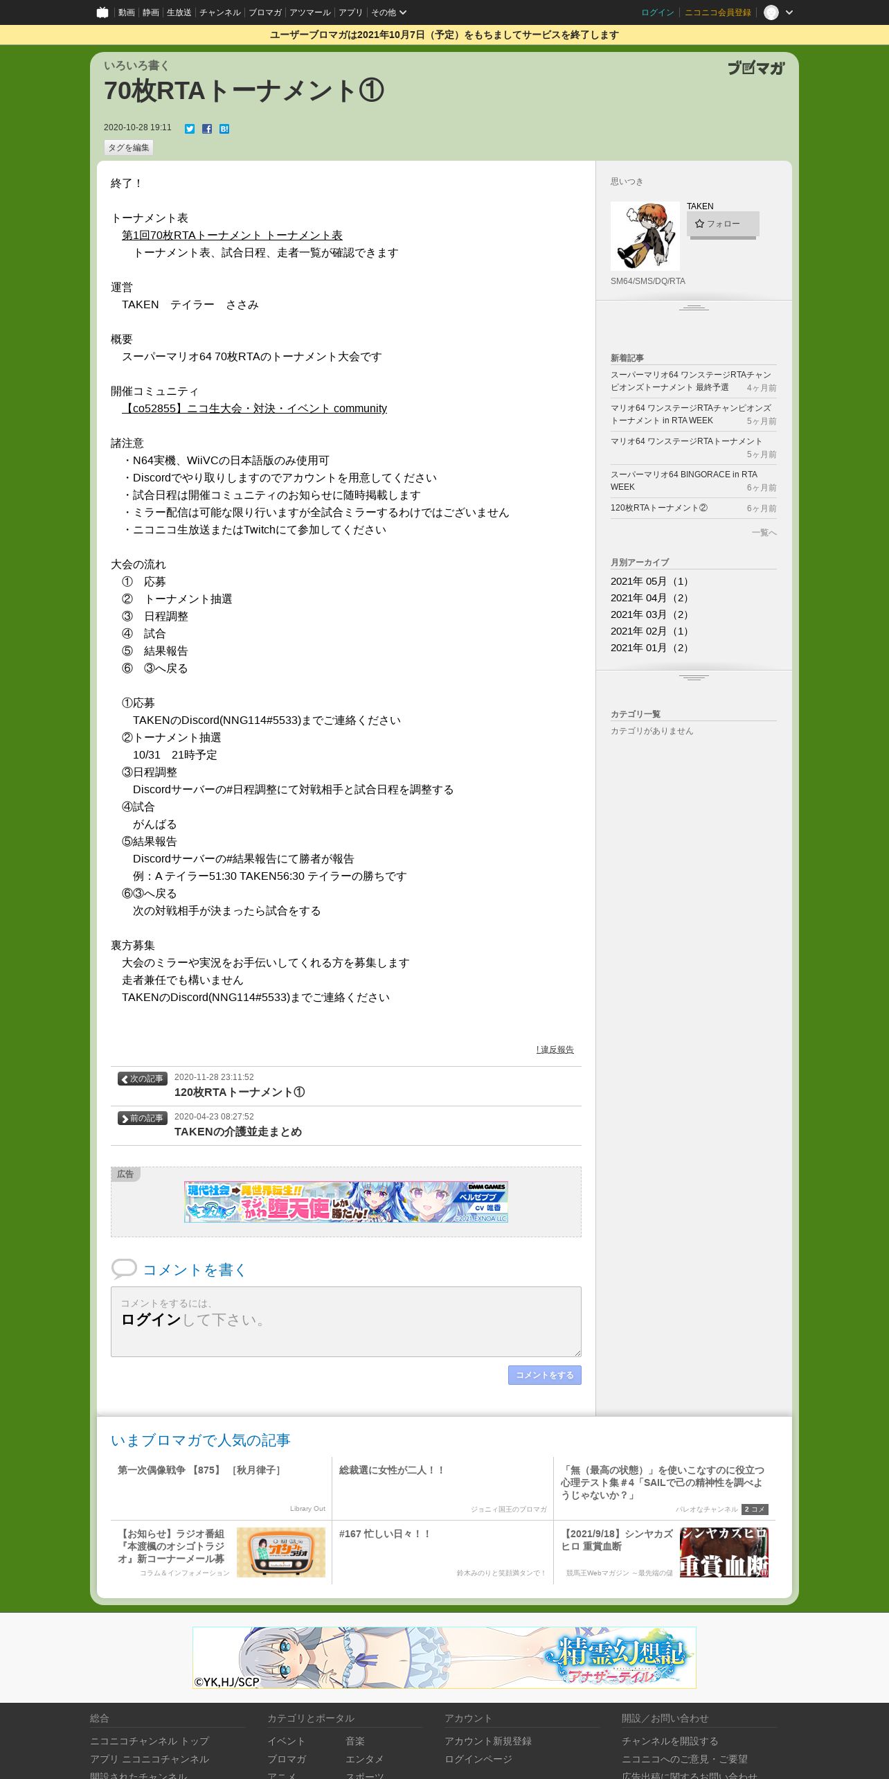Click the Blomaga logo
Screen dimensions: 889x1779
[756, 68]
